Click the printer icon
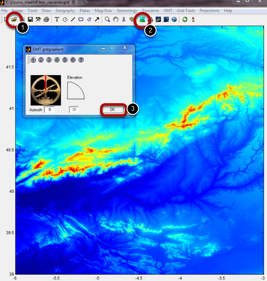The width and height of the screenshot is (267, 281). (46, 19)
